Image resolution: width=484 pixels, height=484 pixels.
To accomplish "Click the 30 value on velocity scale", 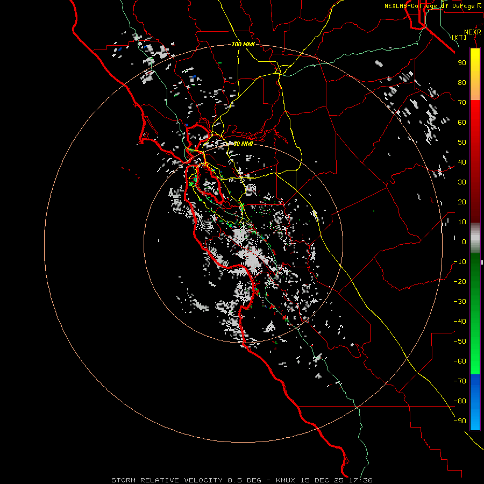I will tap(462, 182).
